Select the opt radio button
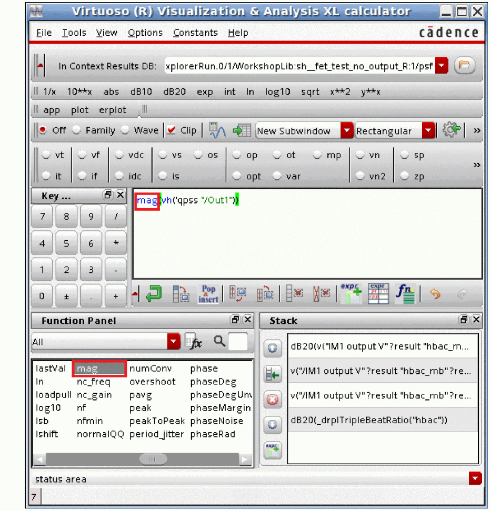Viewport: 491px width, 511px height. pyautogui.click(x=236, y=176)
